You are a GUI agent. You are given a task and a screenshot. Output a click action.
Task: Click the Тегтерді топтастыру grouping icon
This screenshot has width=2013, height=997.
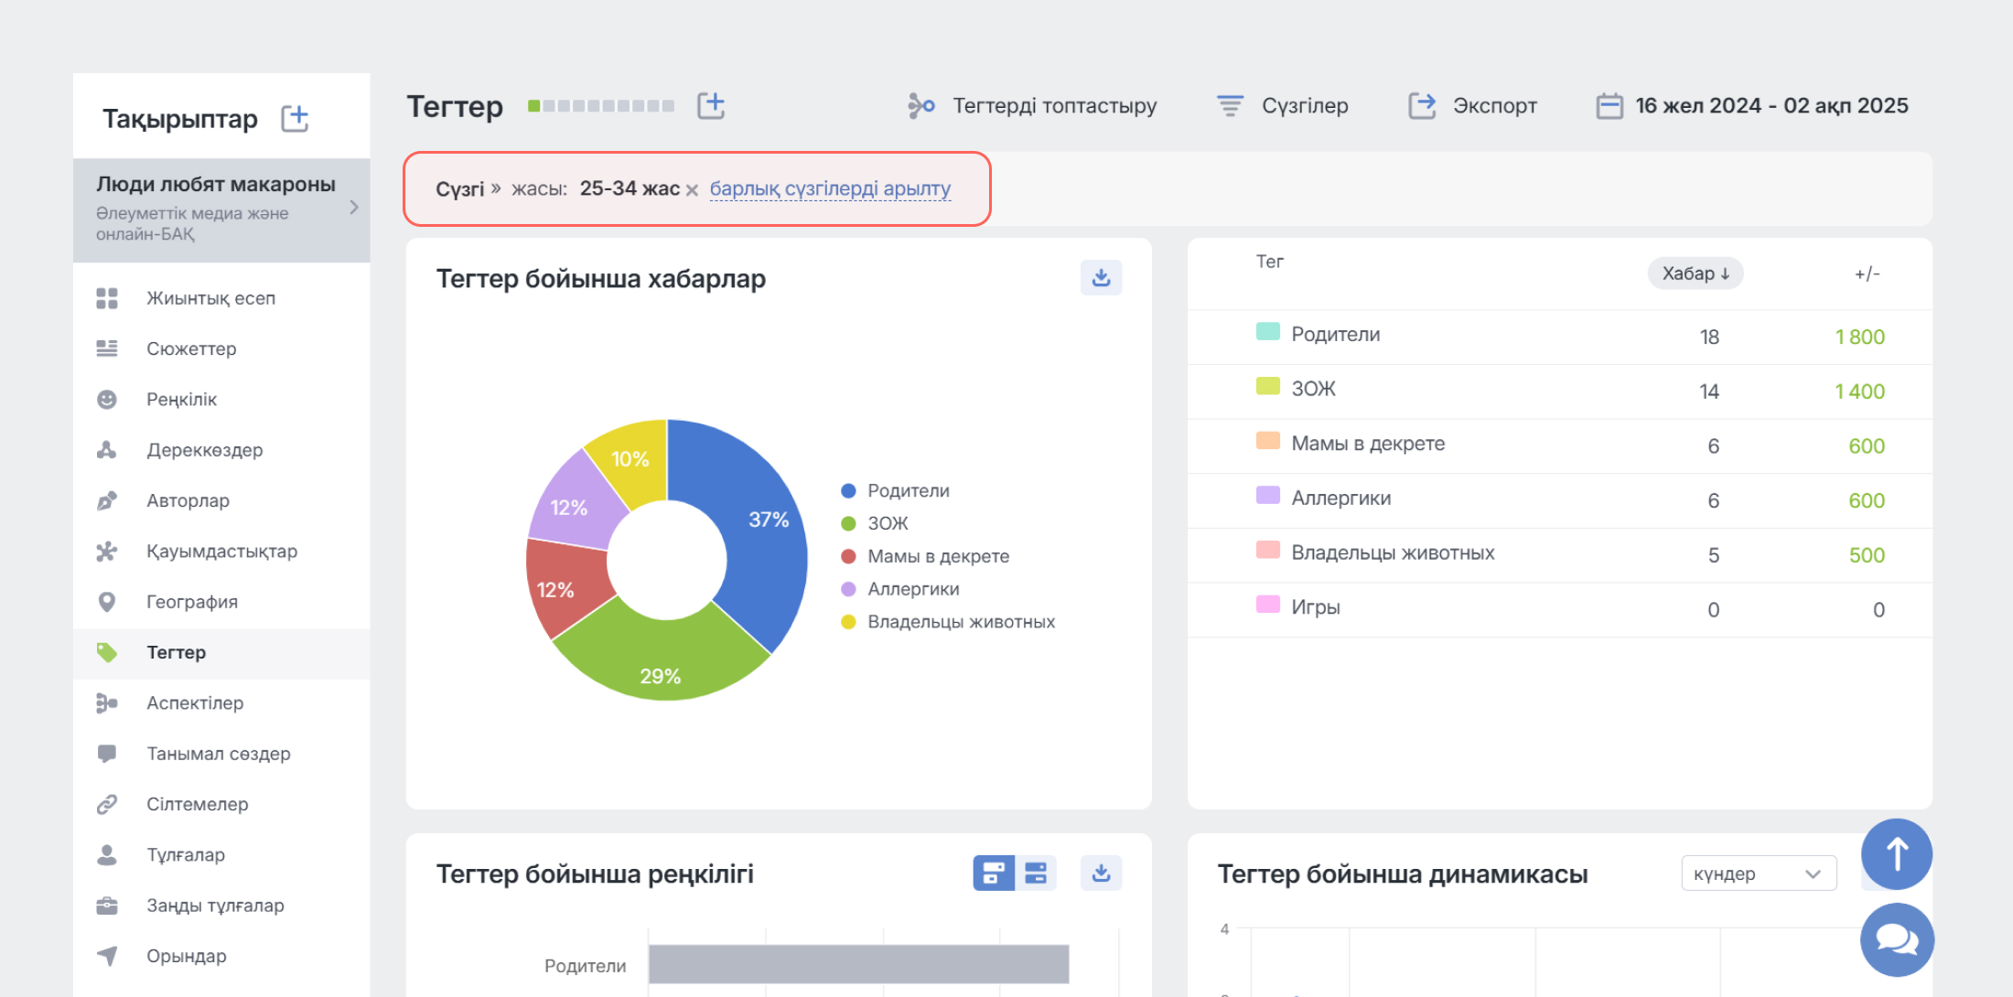pos(920,106)
